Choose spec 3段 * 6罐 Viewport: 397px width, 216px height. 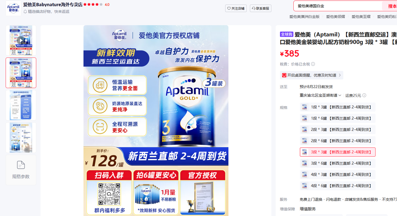tap(337, 163)
